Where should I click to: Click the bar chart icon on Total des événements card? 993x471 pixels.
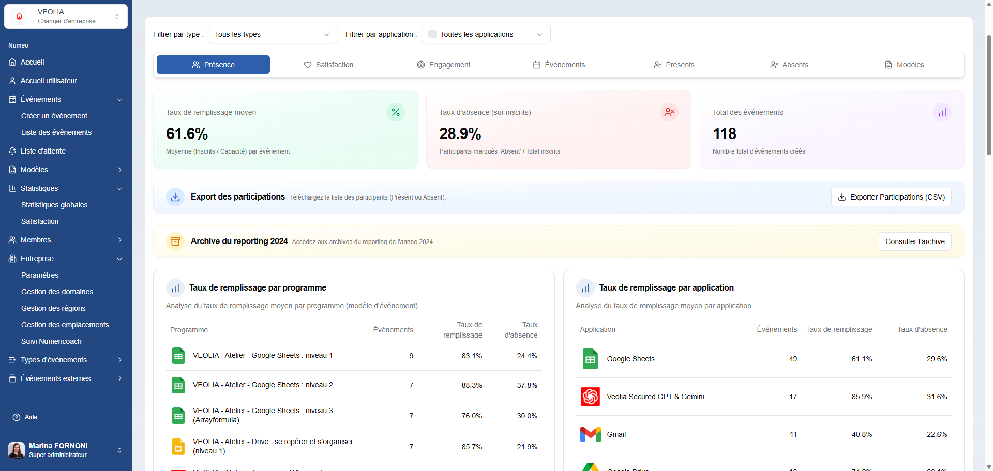click(942, 112)
